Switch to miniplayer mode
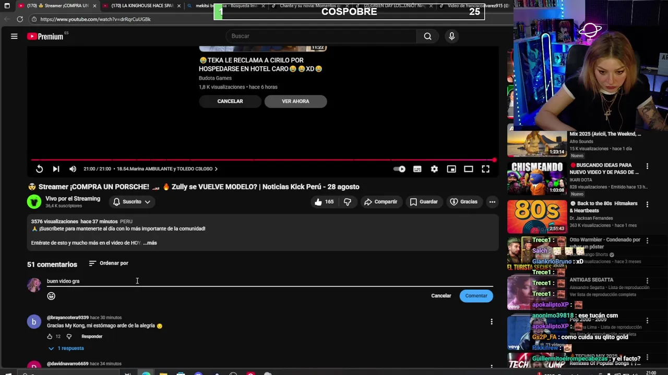The width and height of the screenshot is (668, 375). click(x=451, y=169)
